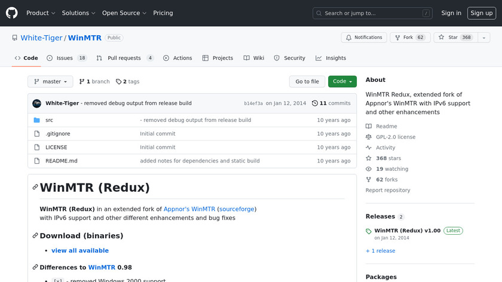Switch to the Issues tab
The height and width of the screenshot is (282, 502).
[x=64, y=58]
